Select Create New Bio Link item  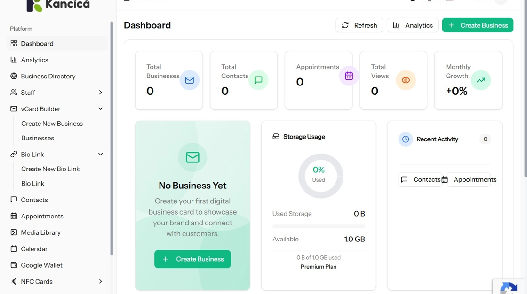(x=50, y=169)
